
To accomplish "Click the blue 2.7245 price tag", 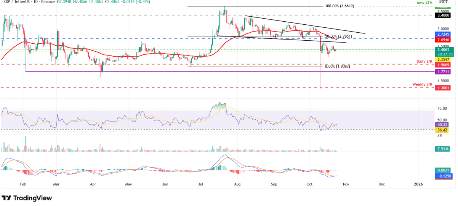I will pos(444,34).
